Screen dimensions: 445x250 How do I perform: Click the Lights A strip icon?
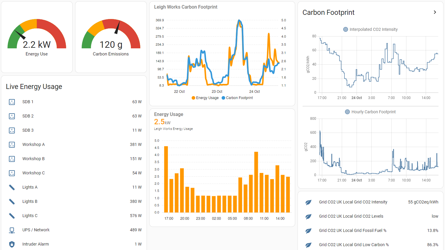click(12, 187)
